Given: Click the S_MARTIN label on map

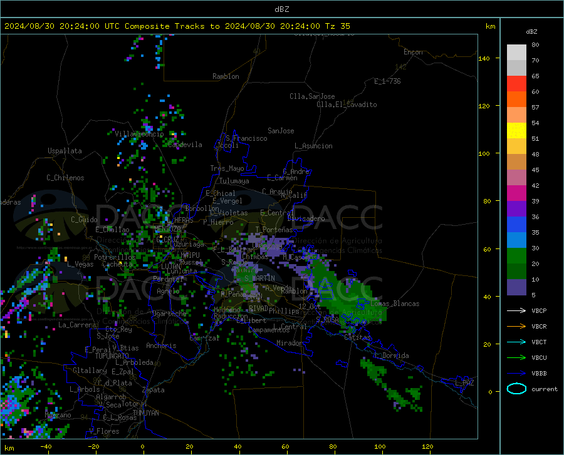Looking at the screenshot, I should [259, 279].
